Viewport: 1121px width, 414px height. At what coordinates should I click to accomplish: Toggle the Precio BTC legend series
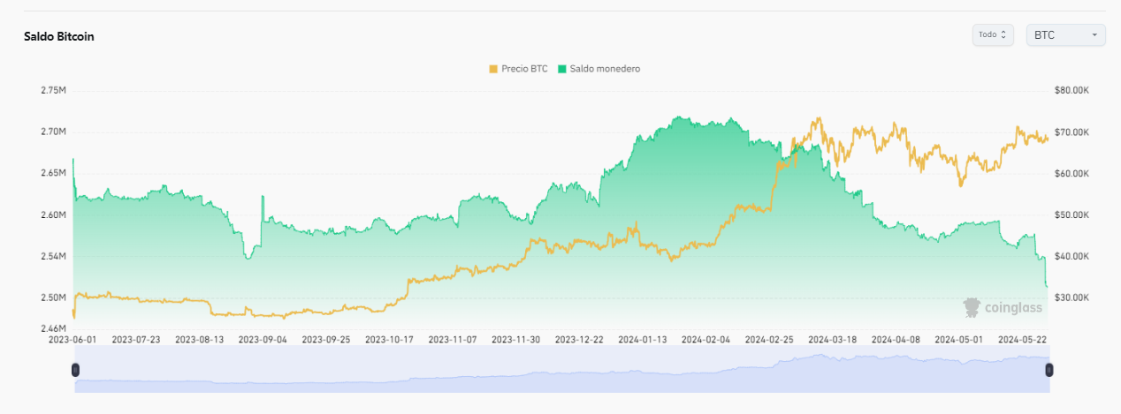(518, 68)
